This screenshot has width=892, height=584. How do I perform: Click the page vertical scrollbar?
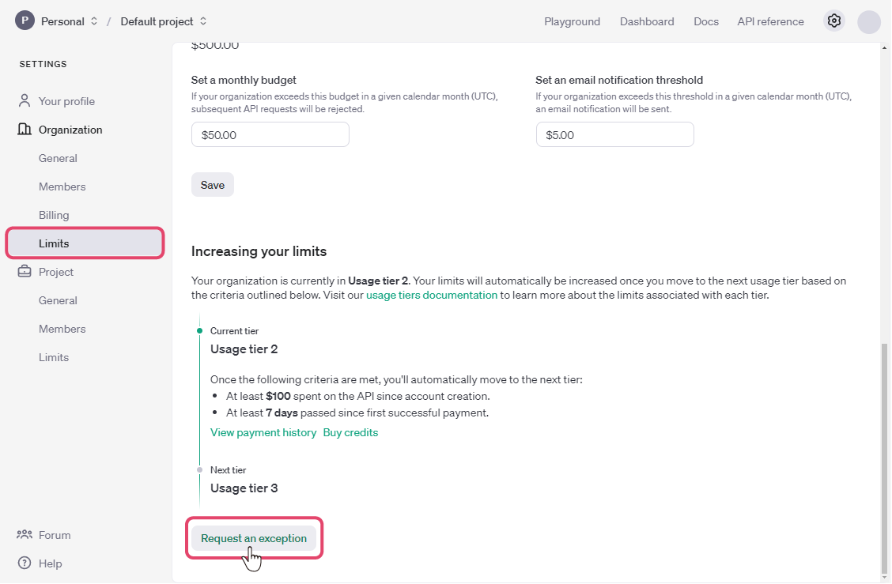(885, 458)
